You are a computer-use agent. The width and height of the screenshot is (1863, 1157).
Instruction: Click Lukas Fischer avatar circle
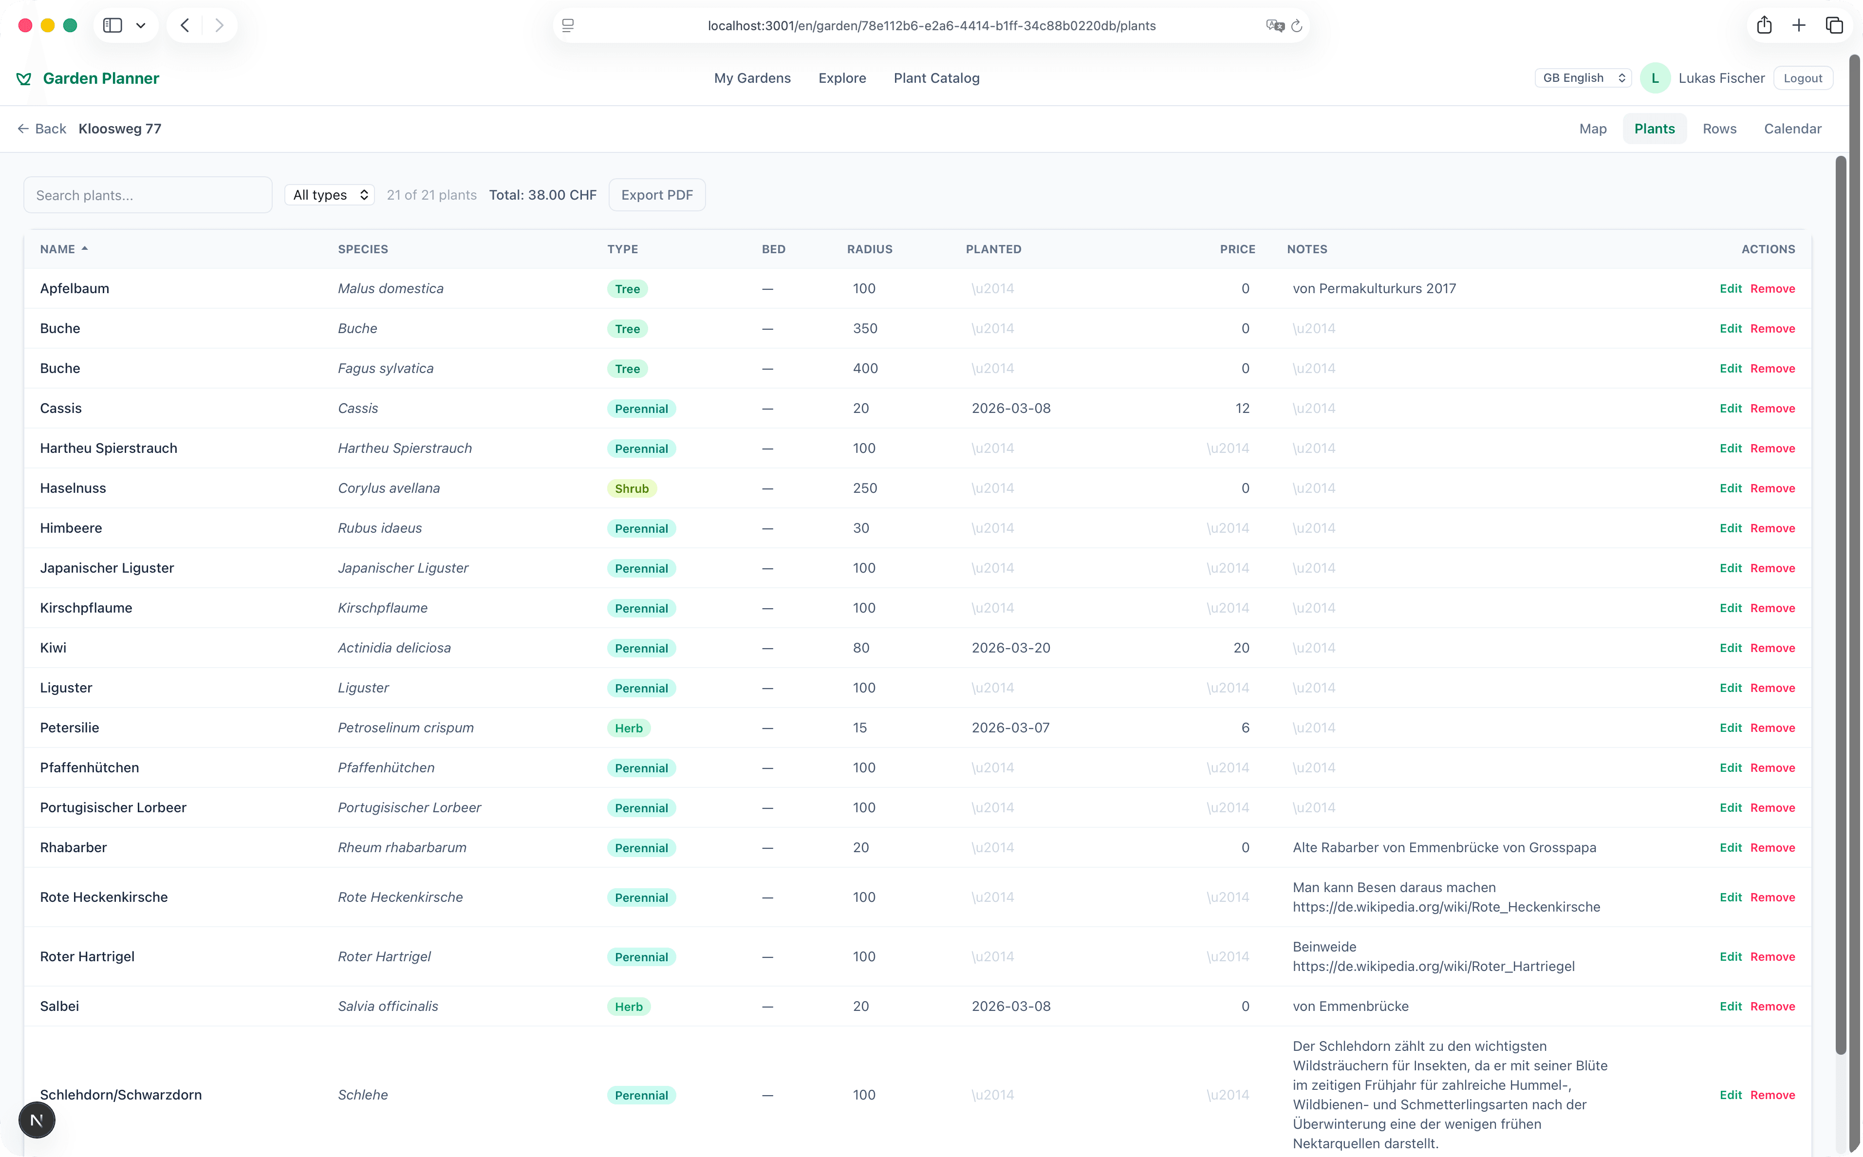pyautogui.click(x=1655, y=78)
